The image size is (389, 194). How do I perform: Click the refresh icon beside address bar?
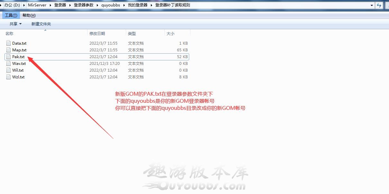(379, 5)
